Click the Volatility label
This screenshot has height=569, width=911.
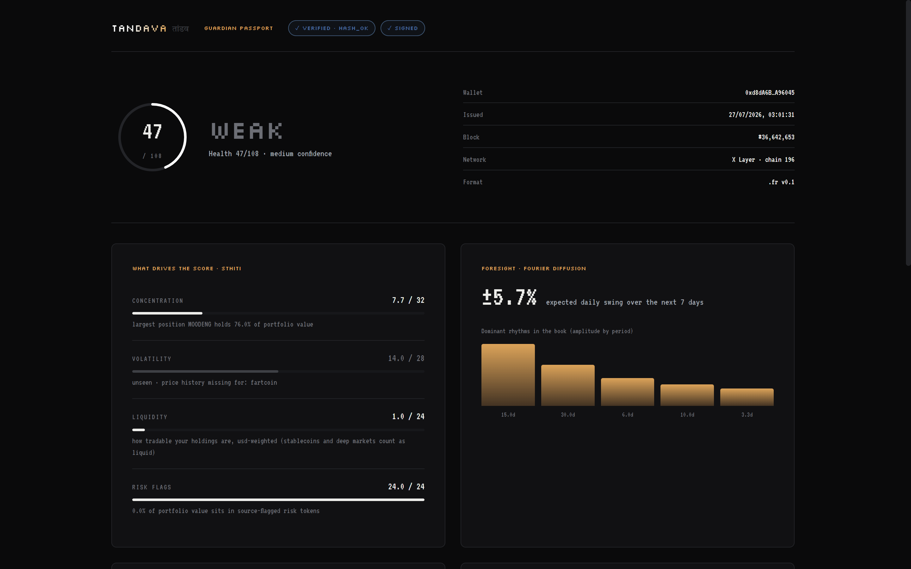pos(152,359)
